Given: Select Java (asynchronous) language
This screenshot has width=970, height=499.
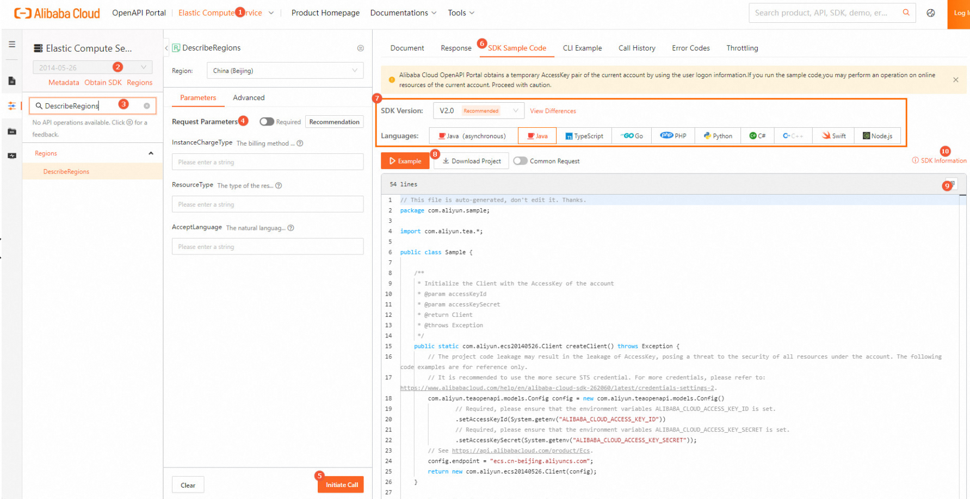Looking at the screenshot, I should pyautogui.click(x=473, y=136).
